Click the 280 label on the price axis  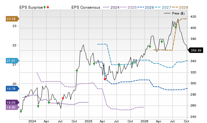(x=193, y=94)
